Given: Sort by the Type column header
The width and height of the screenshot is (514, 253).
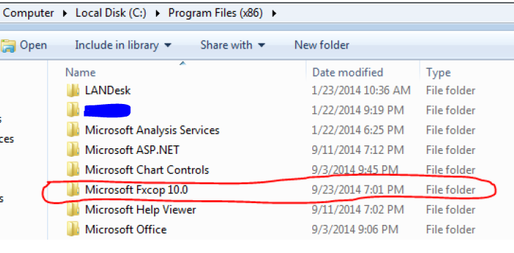Looking at the screenshot, I should (x=467, y=72).
